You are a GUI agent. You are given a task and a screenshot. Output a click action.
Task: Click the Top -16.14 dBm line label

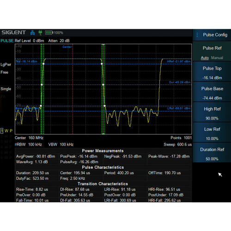click(x=26, y=61)
